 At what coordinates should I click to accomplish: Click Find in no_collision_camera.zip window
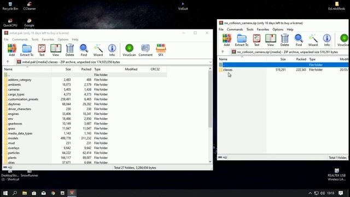coord(299,40)
